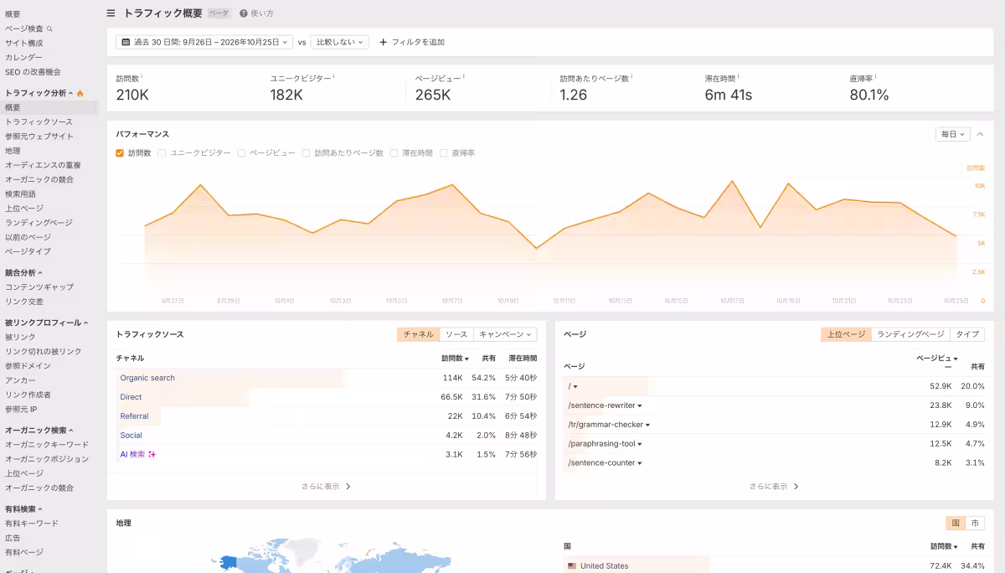Click the United States flag icon

(572, 566)
